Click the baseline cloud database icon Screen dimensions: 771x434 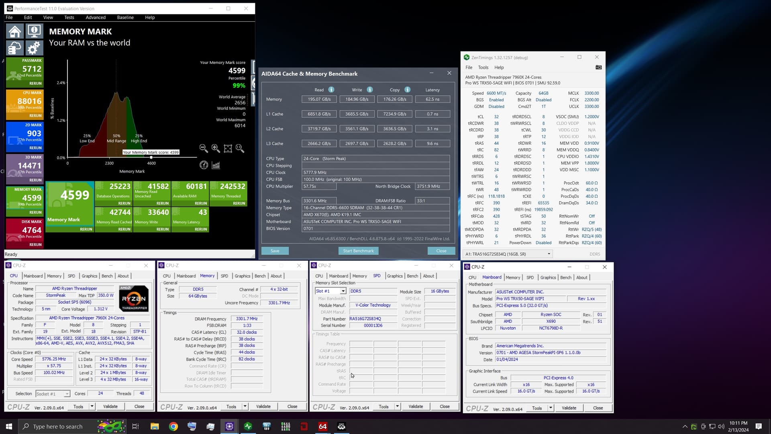coord(15,48)
